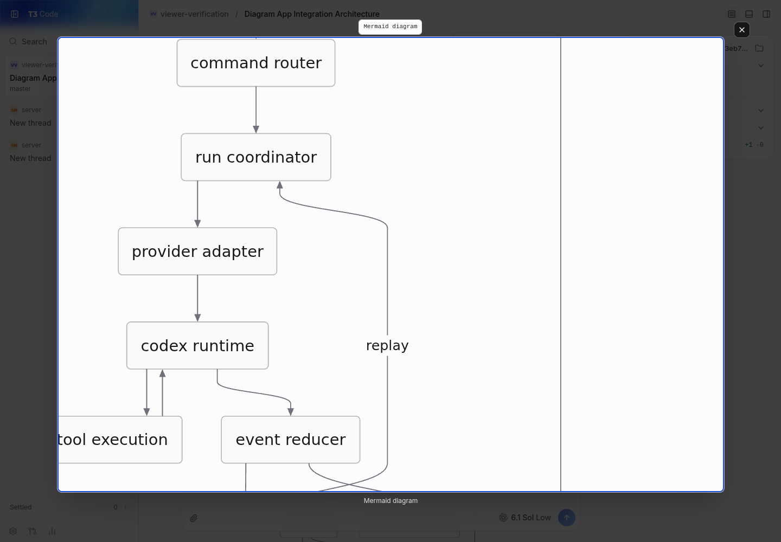The image size is (781, 542).
Task: Click the command router node
Action: pyautogui.click(x=256, y=63)
